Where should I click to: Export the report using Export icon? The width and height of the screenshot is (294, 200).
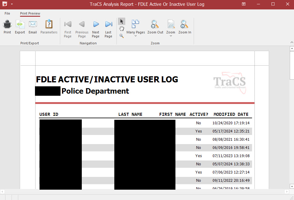coord(20,27)
